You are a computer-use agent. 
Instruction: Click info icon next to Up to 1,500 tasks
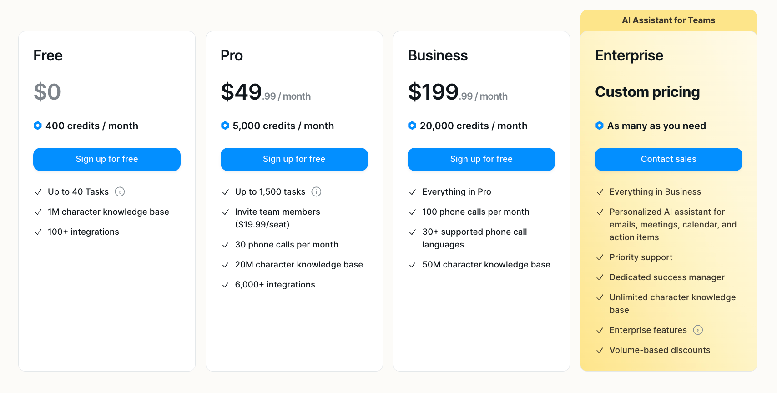[316, 192]
